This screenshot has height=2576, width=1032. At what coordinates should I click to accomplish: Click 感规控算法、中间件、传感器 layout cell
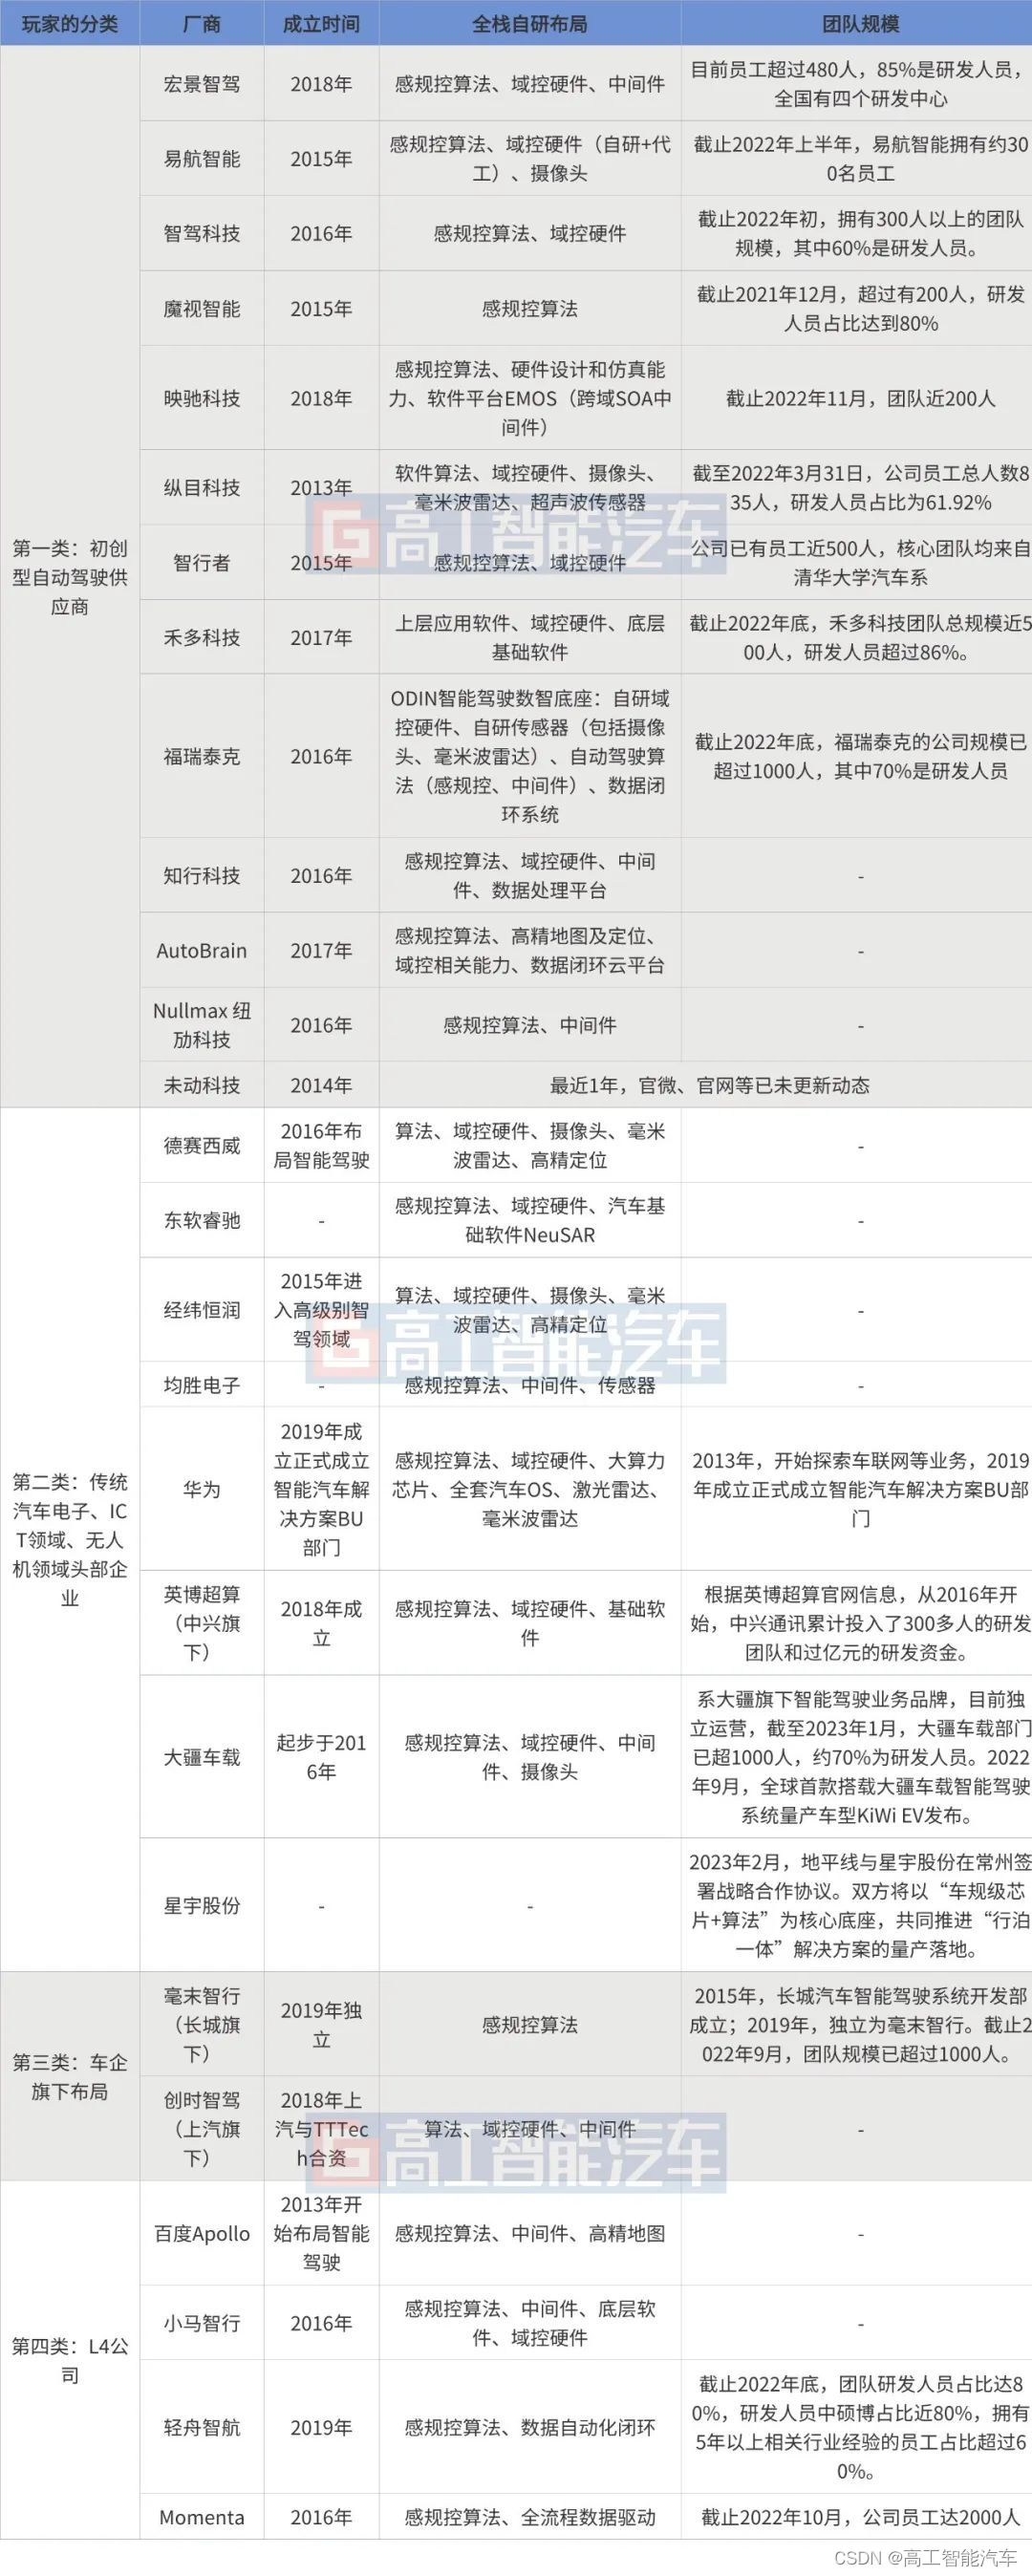click(530, 1385)
